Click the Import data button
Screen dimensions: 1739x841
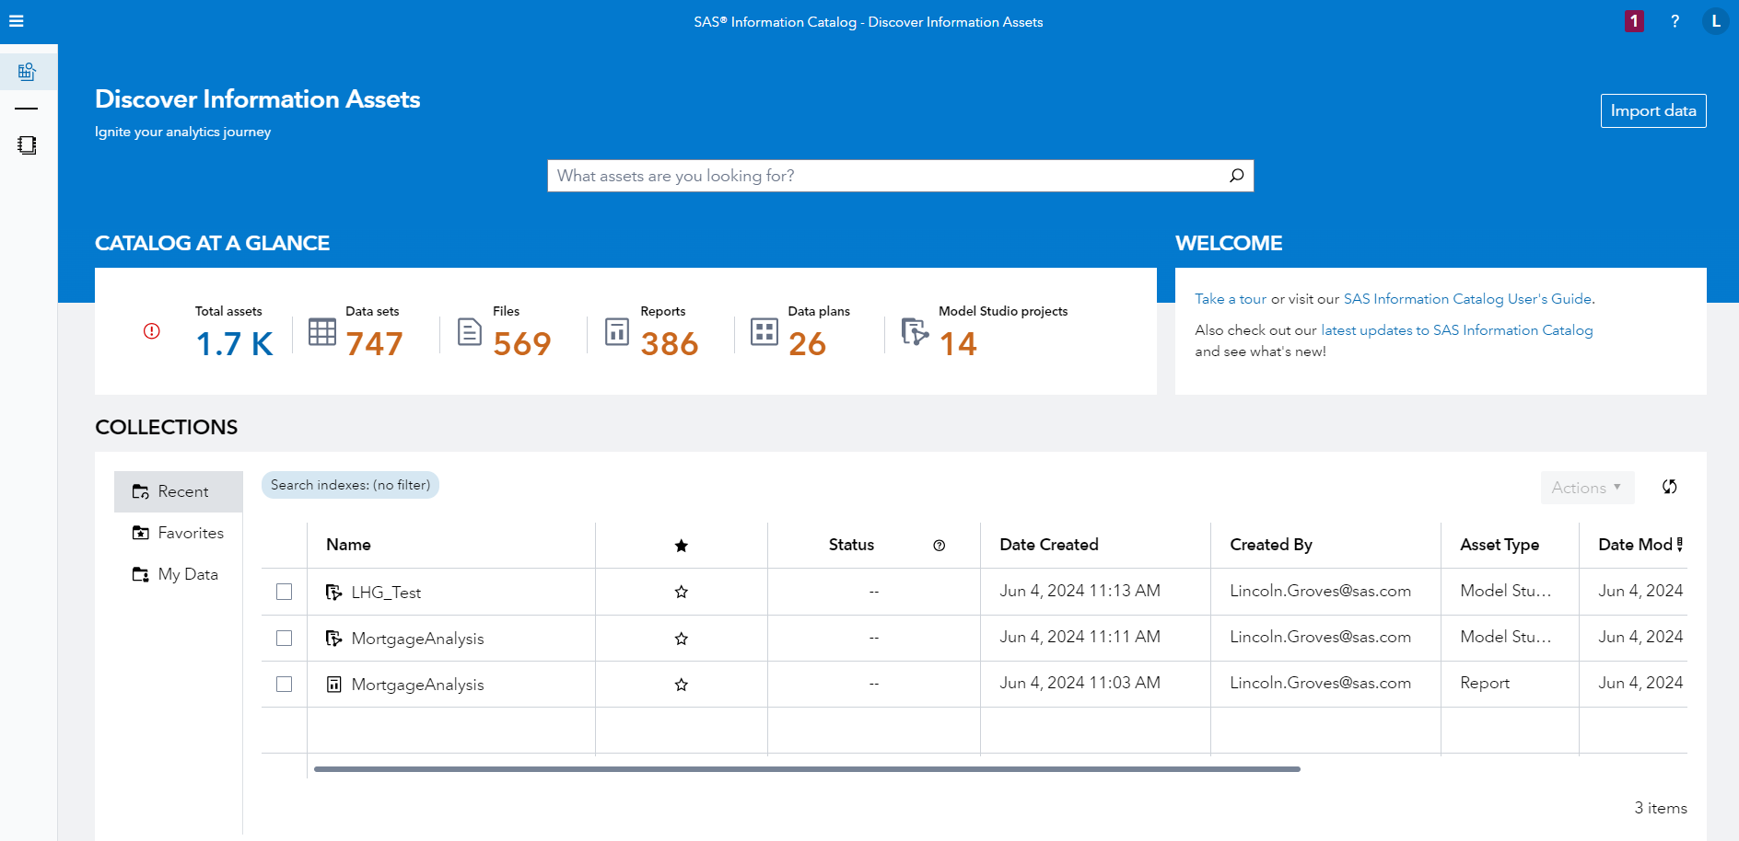pyautogui.click(x=1652, y=110)
